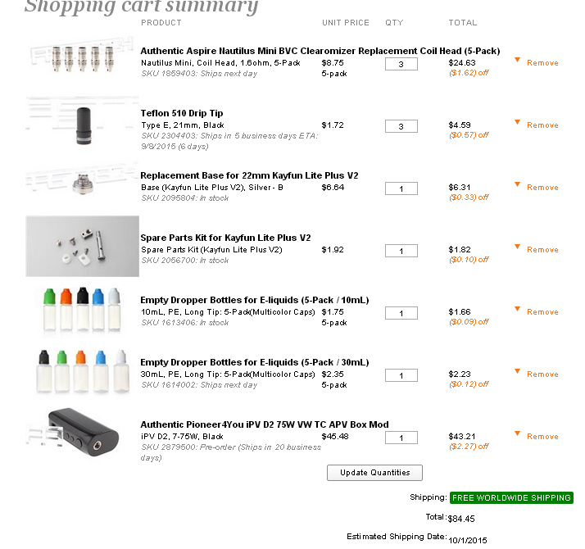Open orange arrow for iPV D2 Box Mod
Viewport: 585px width, 549px height.
pos(517,433)
